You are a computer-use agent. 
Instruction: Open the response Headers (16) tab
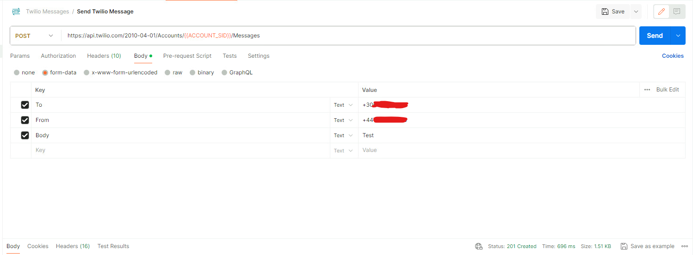73,246
